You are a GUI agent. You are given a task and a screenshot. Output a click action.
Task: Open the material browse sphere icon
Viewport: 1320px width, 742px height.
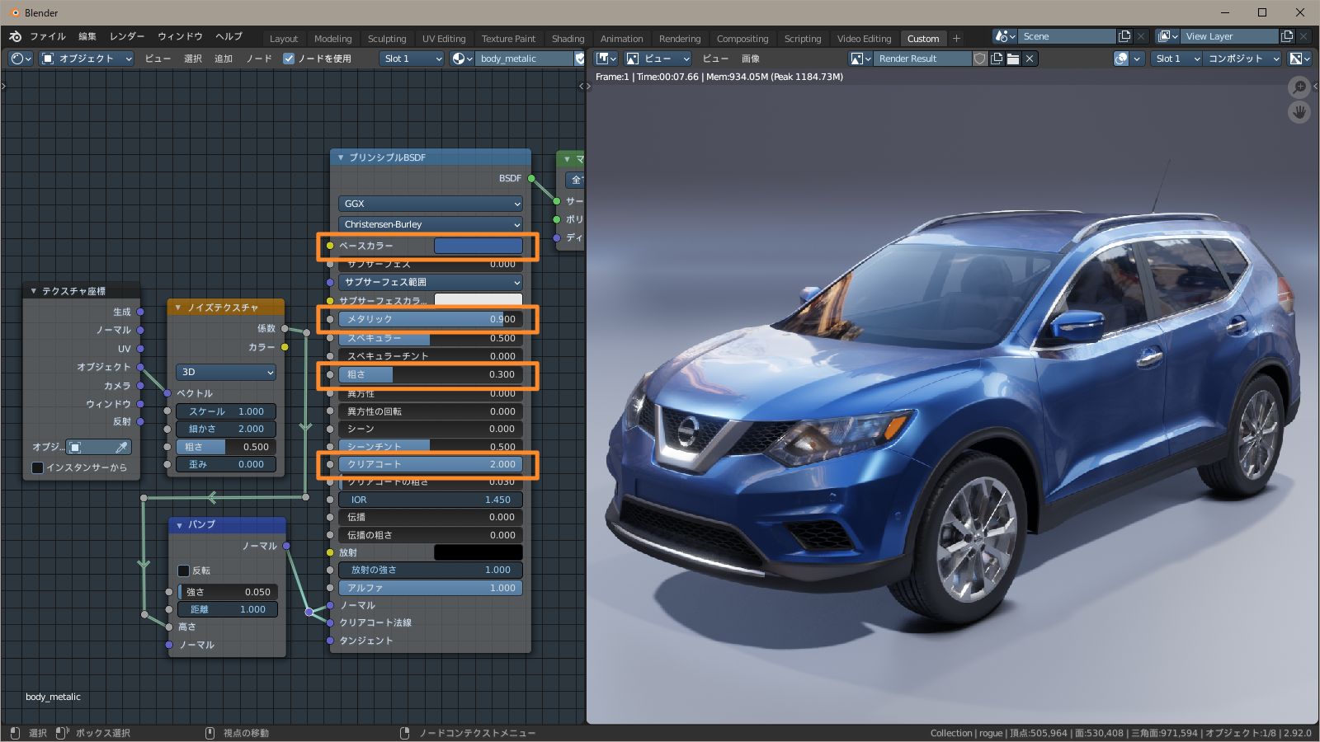(x=462, y=59)
